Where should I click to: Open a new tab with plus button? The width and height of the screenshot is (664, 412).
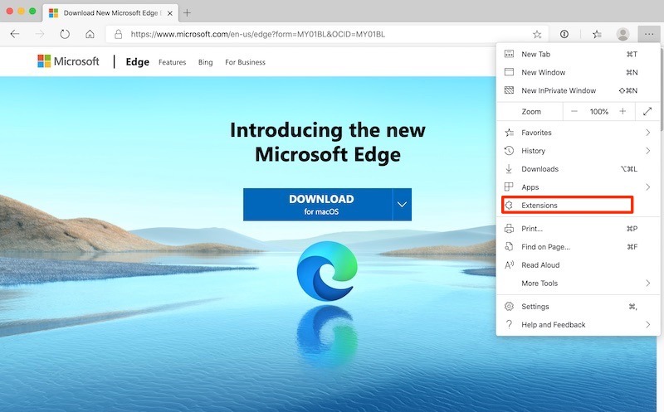(x=187, y=13)
